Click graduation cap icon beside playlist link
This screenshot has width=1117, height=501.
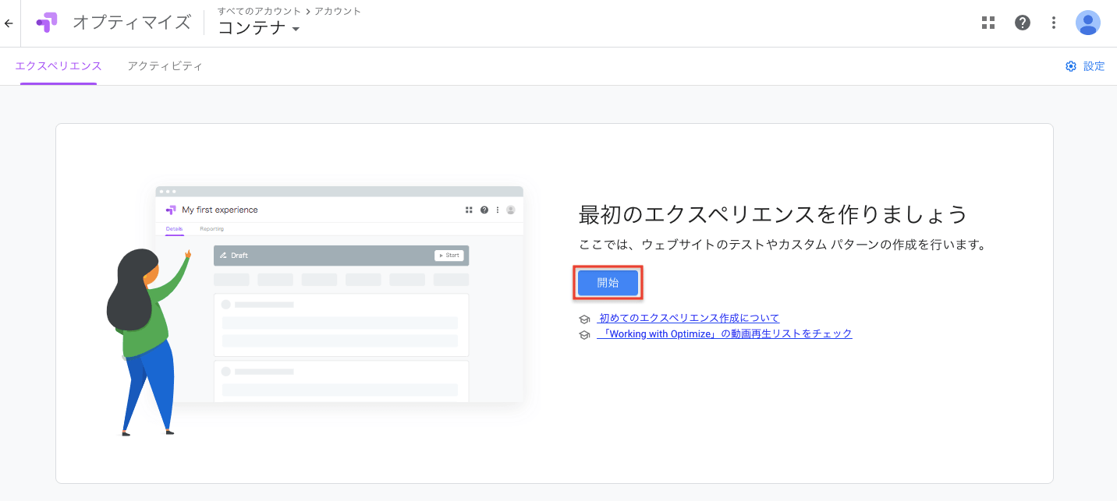[x=584, y=334]
